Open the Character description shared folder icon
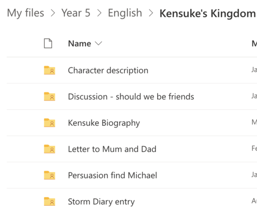 click(49, 70)
